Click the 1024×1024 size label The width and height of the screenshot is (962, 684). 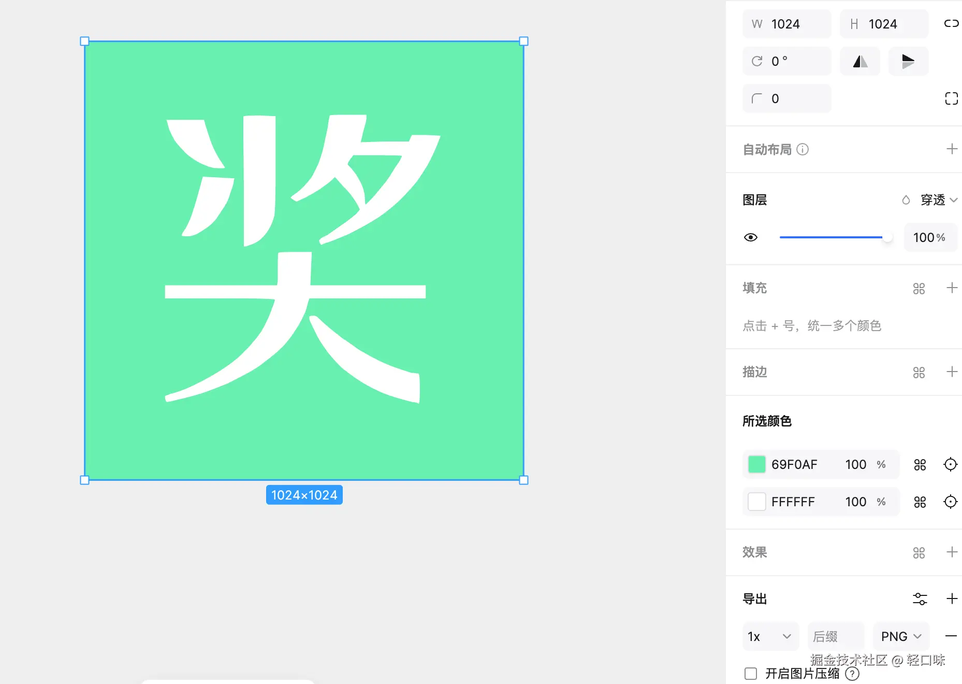(304, 495)
